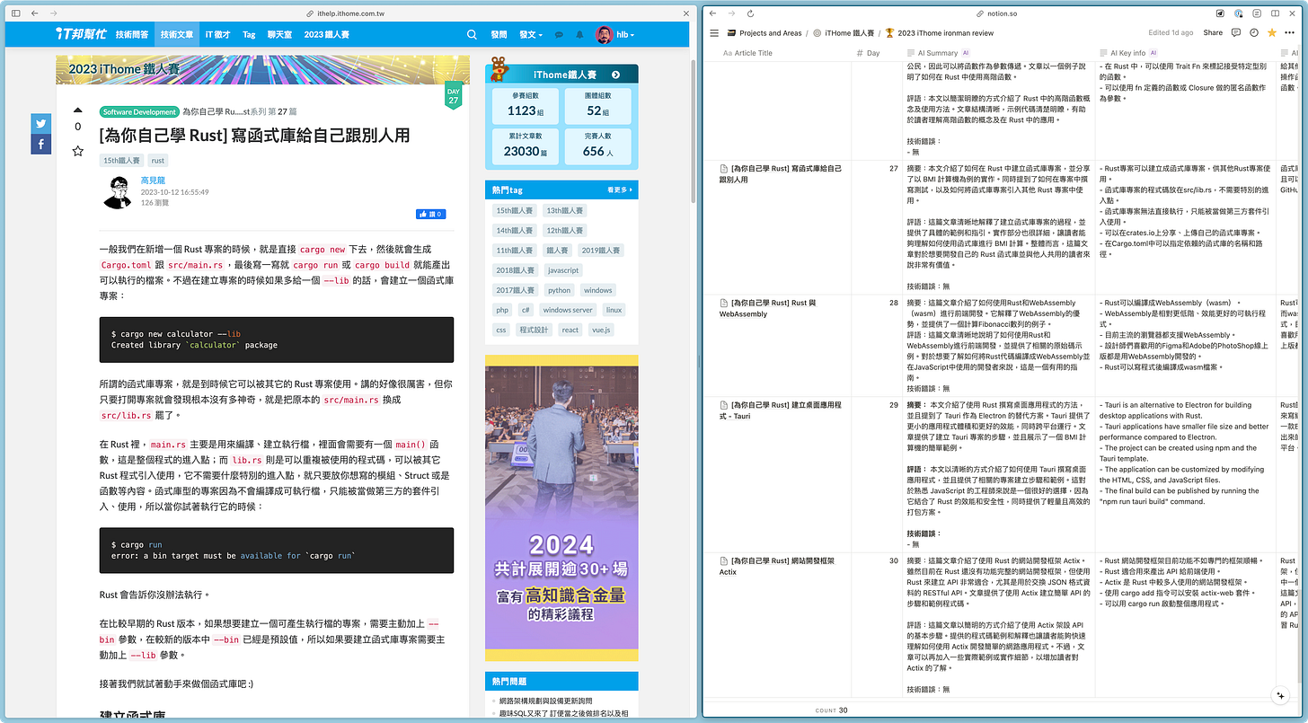The width and height of the screenshot is (1308, 723).
Task: Click the split view icon in Notion window toolbar
Action: pos(1277,14)
